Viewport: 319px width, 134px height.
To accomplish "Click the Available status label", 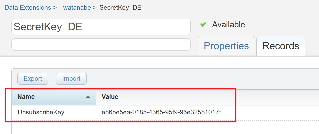I will (228, 25).
